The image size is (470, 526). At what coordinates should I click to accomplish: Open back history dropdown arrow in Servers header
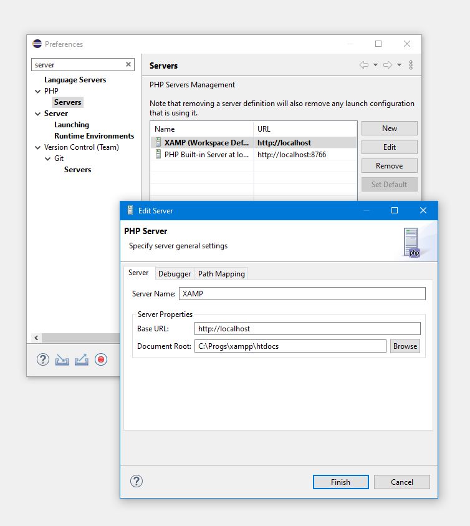point(375,65)
